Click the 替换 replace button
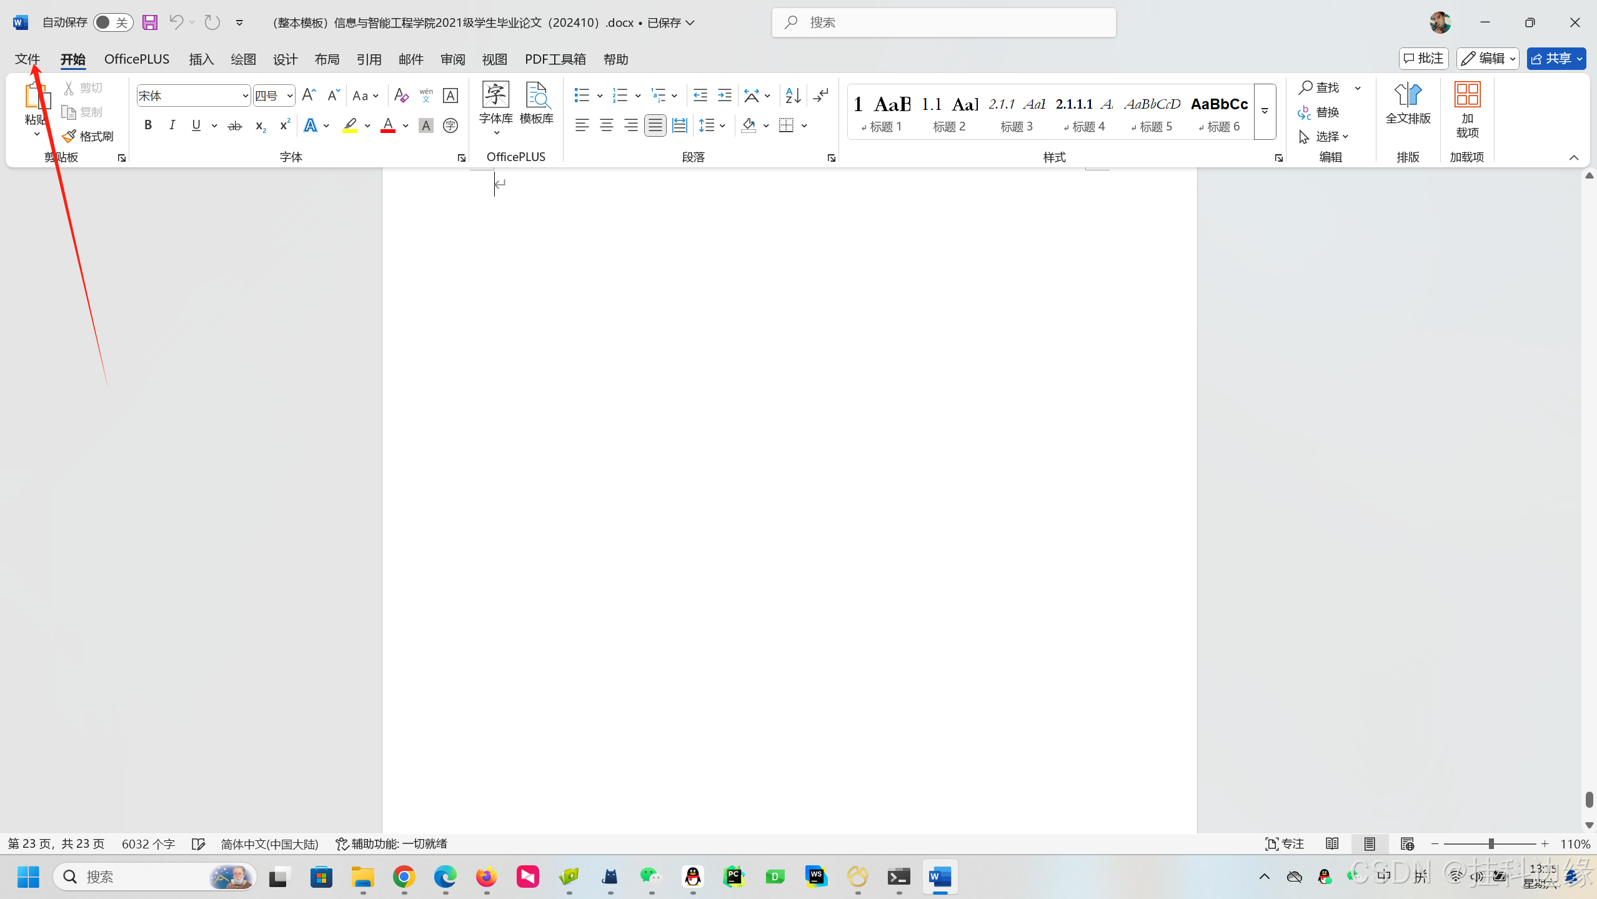Screen dimensions: 1597x899 (x=1318, y=112)
